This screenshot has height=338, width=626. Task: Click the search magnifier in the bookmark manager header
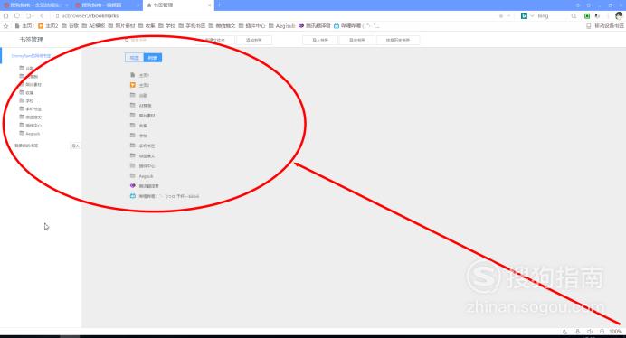click(x=127, y=40)
